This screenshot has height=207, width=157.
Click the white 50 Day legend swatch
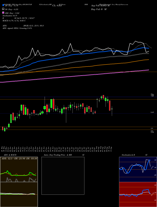[3, 9]
